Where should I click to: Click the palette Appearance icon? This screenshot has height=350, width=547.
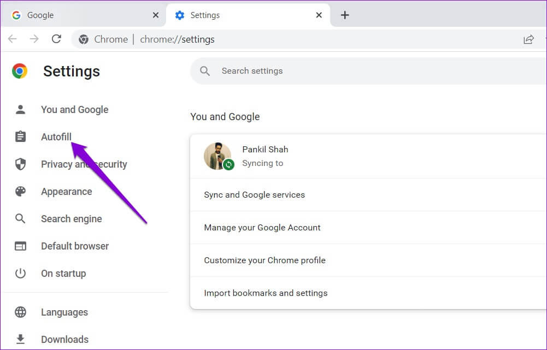pos(20,192)
